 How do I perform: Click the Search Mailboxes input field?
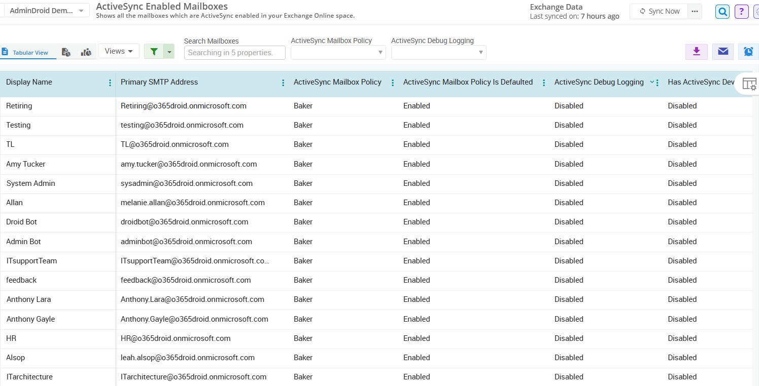[234, 52]
